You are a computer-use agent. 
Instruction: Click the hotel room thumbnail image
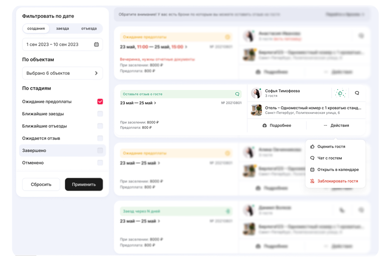point(257,110)
